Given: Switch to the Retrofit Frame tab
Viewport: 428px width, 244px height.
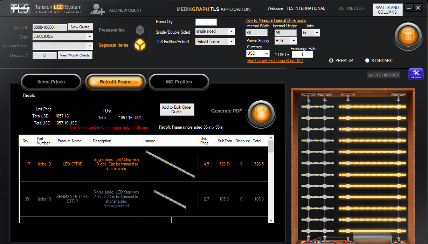Looking at the screenshot, I should (116, 82).
